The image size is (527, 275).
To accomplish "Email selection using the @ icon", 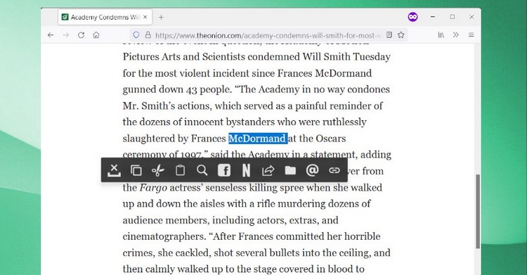I will click(x=312, y=170).
